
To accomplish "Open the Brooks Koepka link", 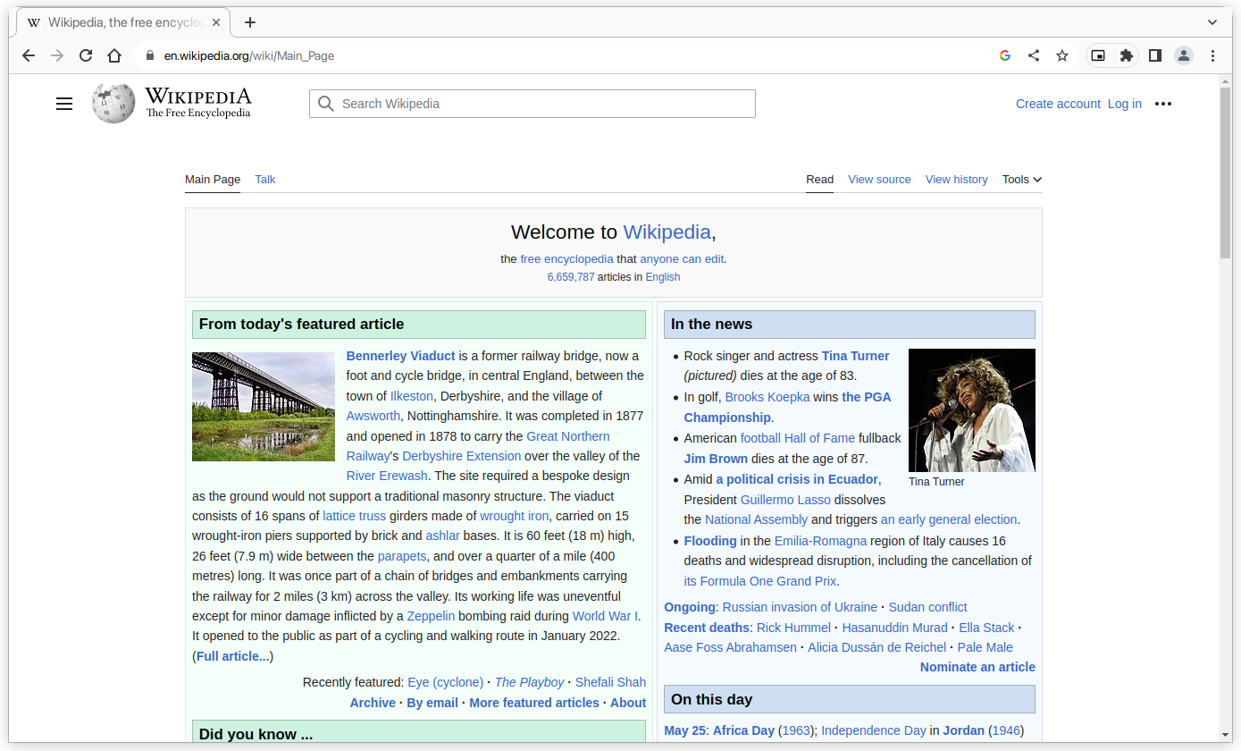I will [x=767, y=397].
